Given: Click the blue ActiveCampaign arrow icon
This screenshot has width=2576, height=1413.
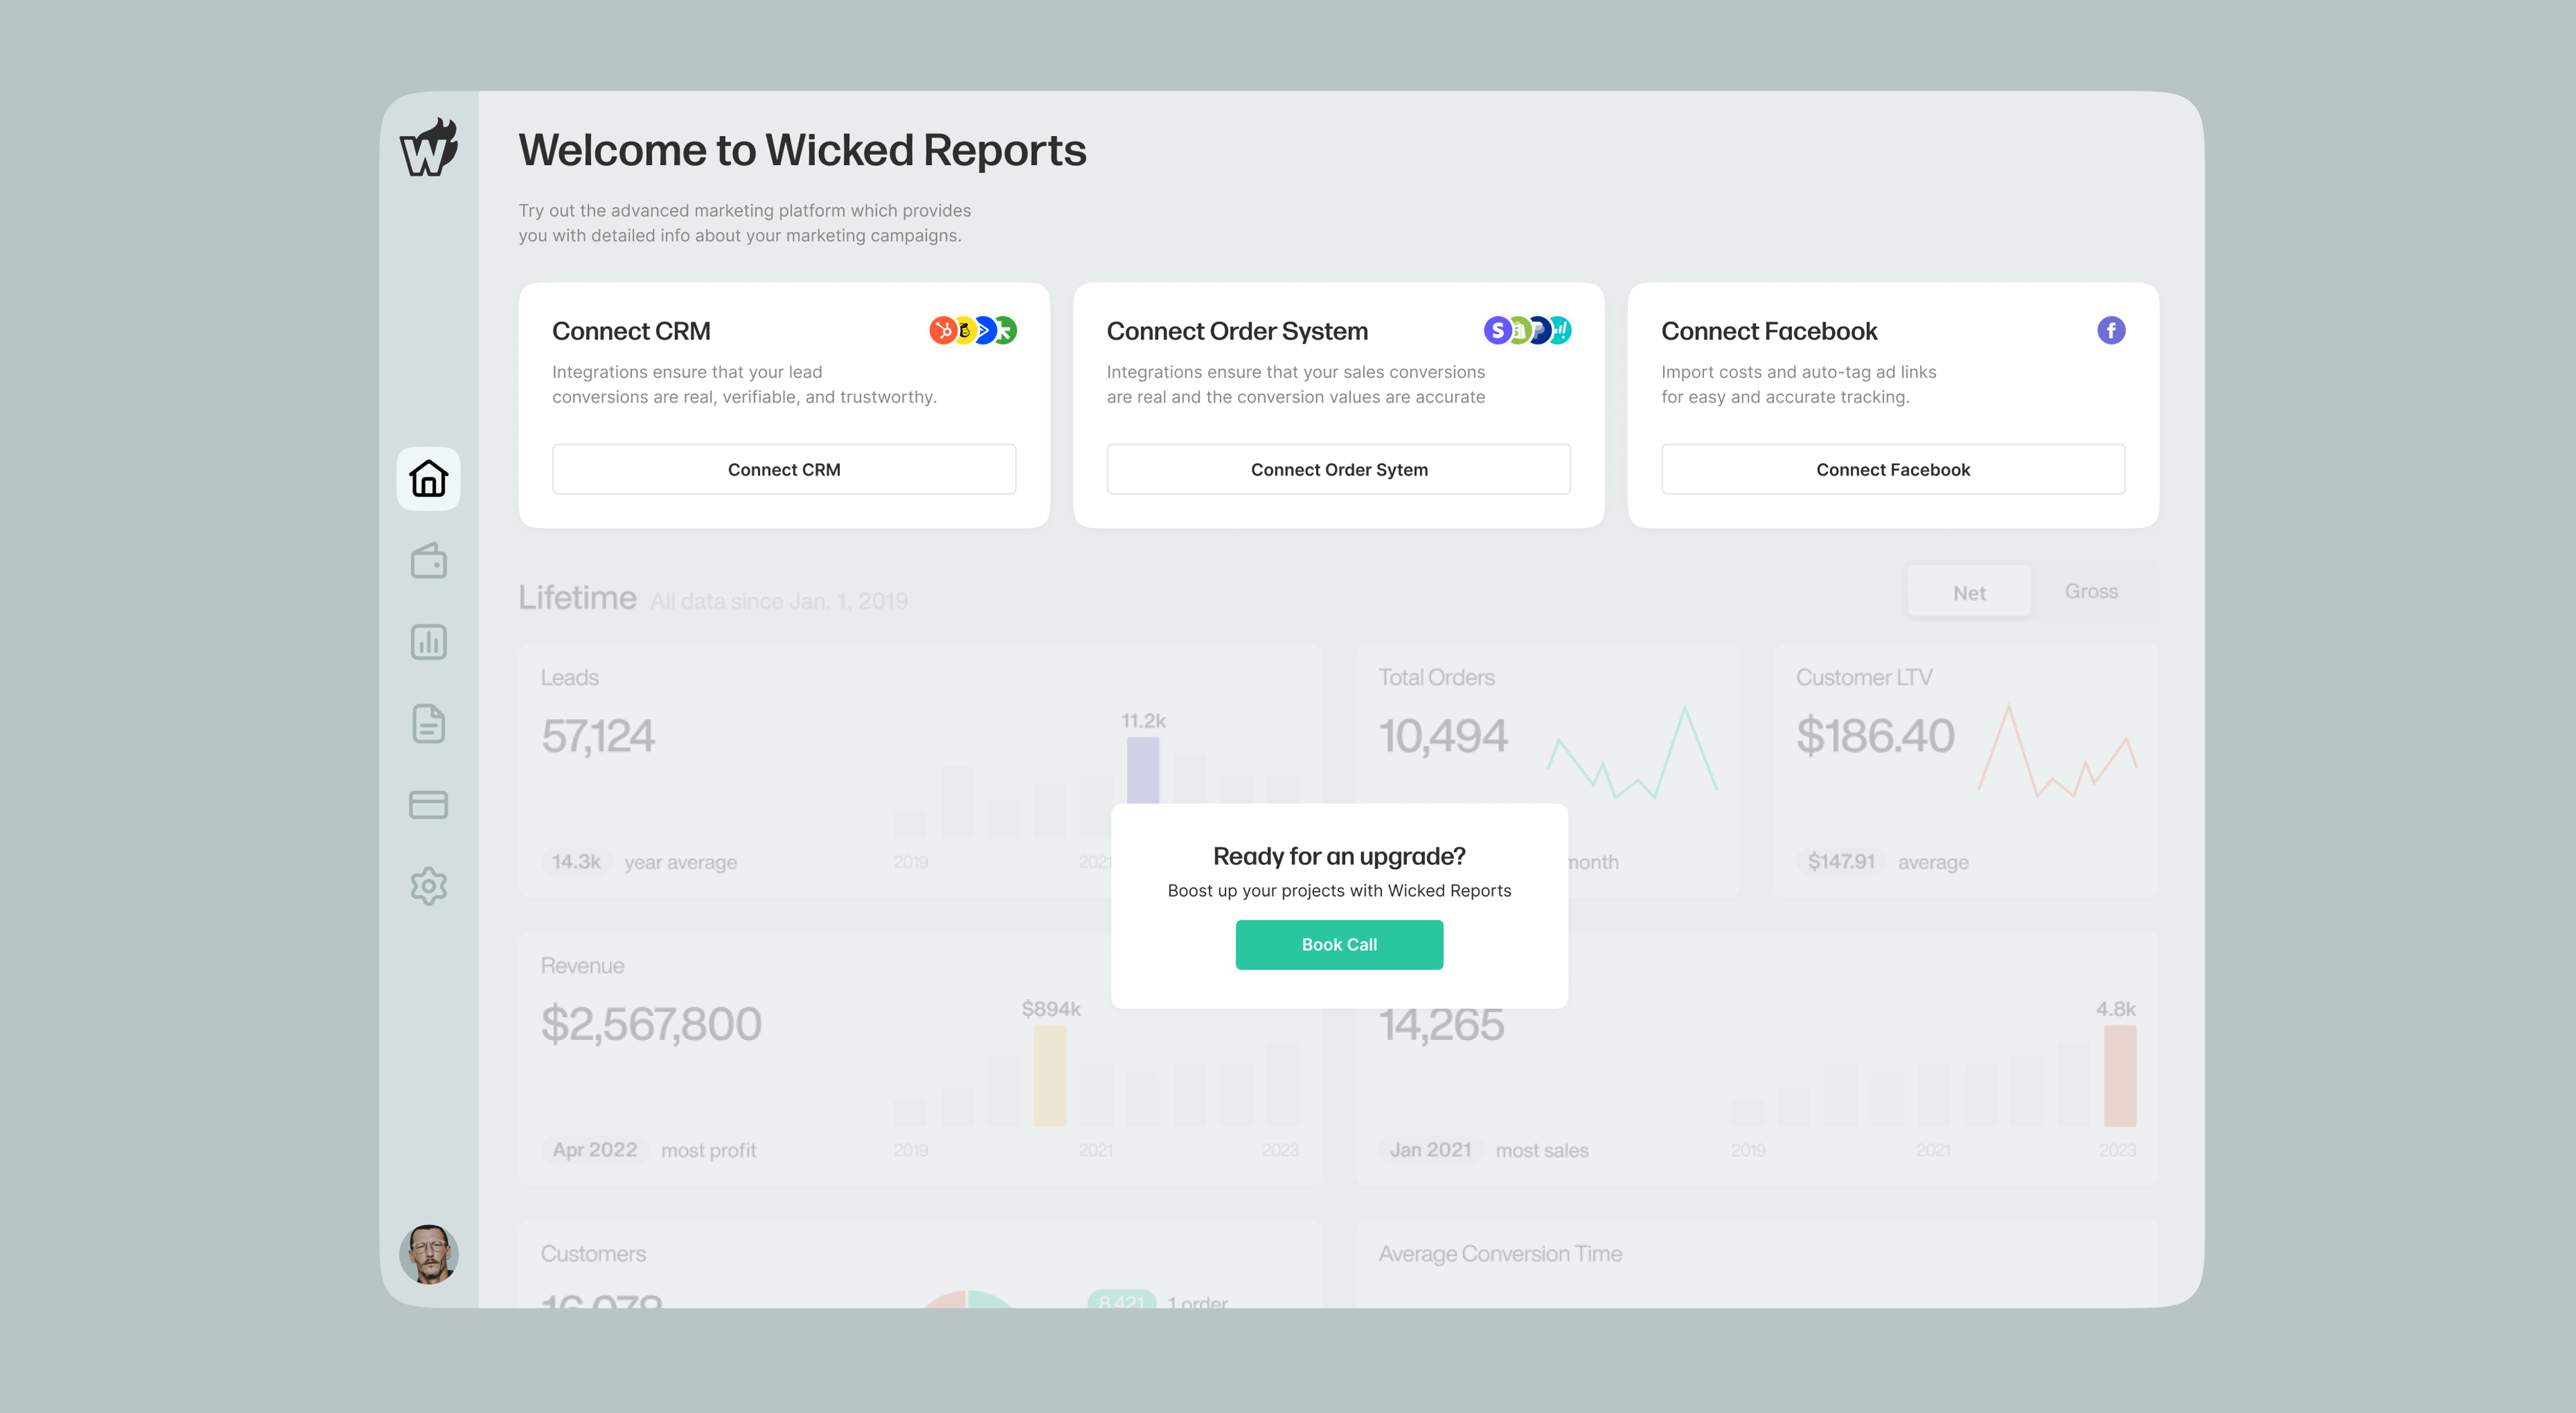Looking at the screenshot, I should [x=985, y=330].
